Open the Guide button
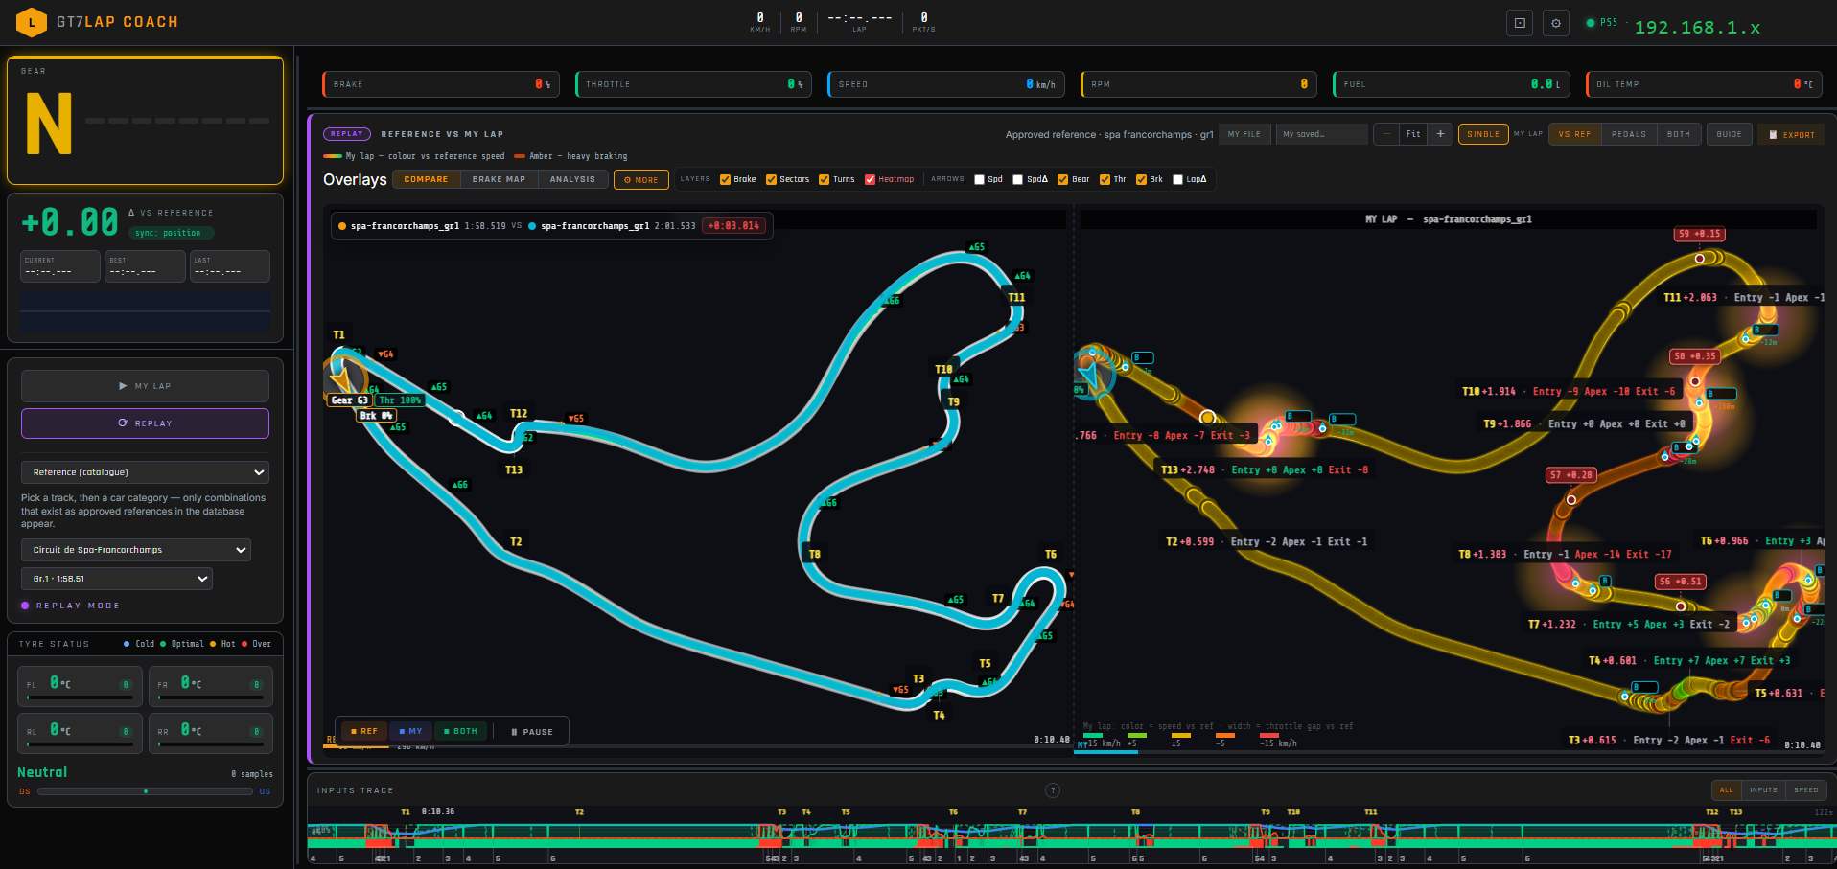This screenshot has width=1837, height=869. (1730, 134)
